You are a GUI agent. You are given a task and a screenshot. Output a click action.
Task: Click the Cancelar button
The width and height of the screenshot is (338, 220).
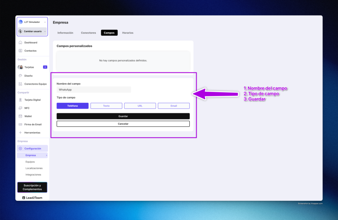pyautogui.click(x=123, y=124)
